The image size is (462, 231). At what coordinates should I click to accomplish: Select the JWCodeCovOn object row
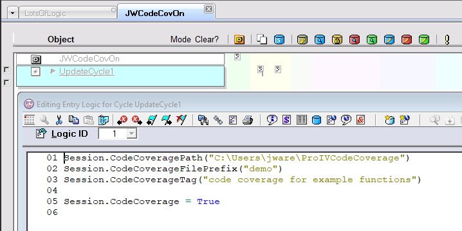(120, 59)
